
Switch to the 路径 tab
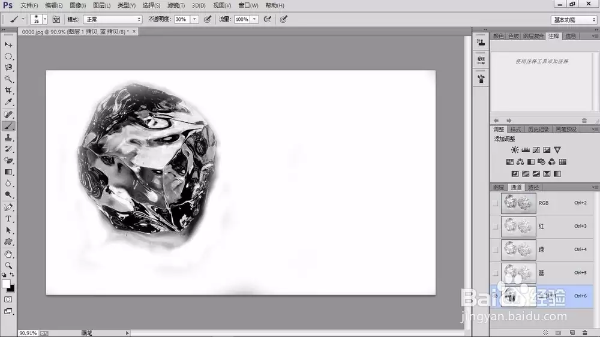[533, 187]
